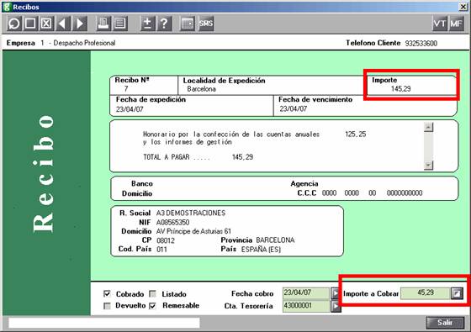Go to previous receipt with left arrow
471x332 pixels.
pos(63,24)
